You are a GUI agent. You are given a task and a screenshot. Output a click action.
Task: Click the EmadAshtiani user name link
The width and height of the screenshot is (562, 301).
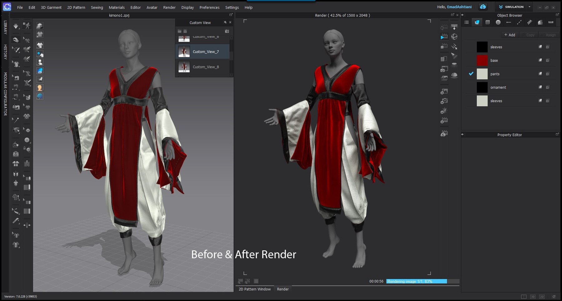tap(459, 7)
